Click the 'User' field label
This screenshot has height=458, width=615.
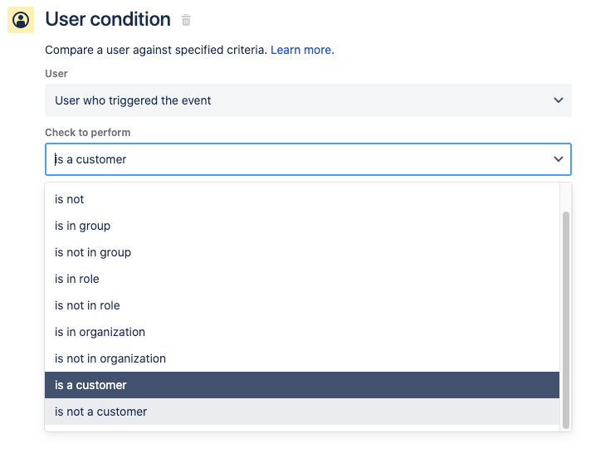56,74
